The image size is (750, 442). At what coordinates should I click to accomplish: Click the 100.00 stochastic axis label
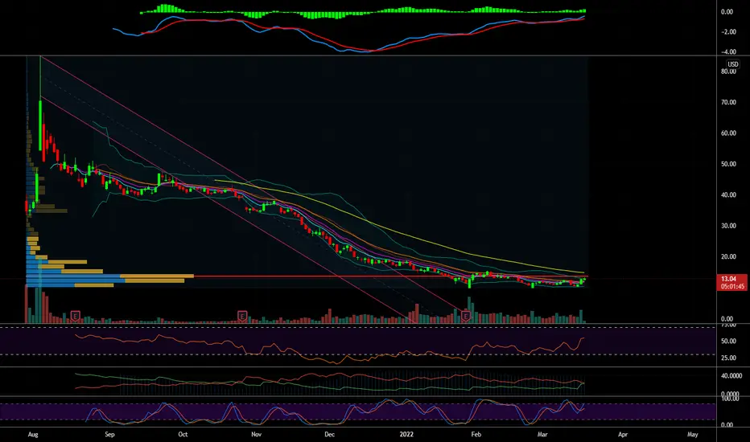[x=730, y=398]
